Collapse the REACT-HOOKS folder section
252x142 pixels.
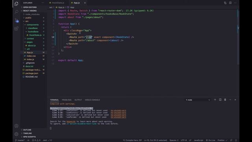(x=30, y=11)
